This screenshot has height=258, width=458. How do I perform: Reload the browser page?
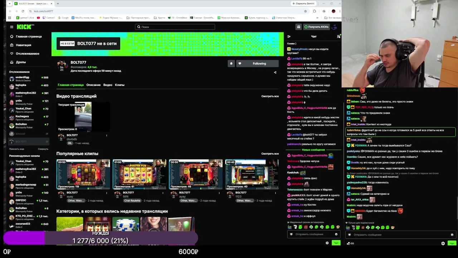tap(24, 11)
